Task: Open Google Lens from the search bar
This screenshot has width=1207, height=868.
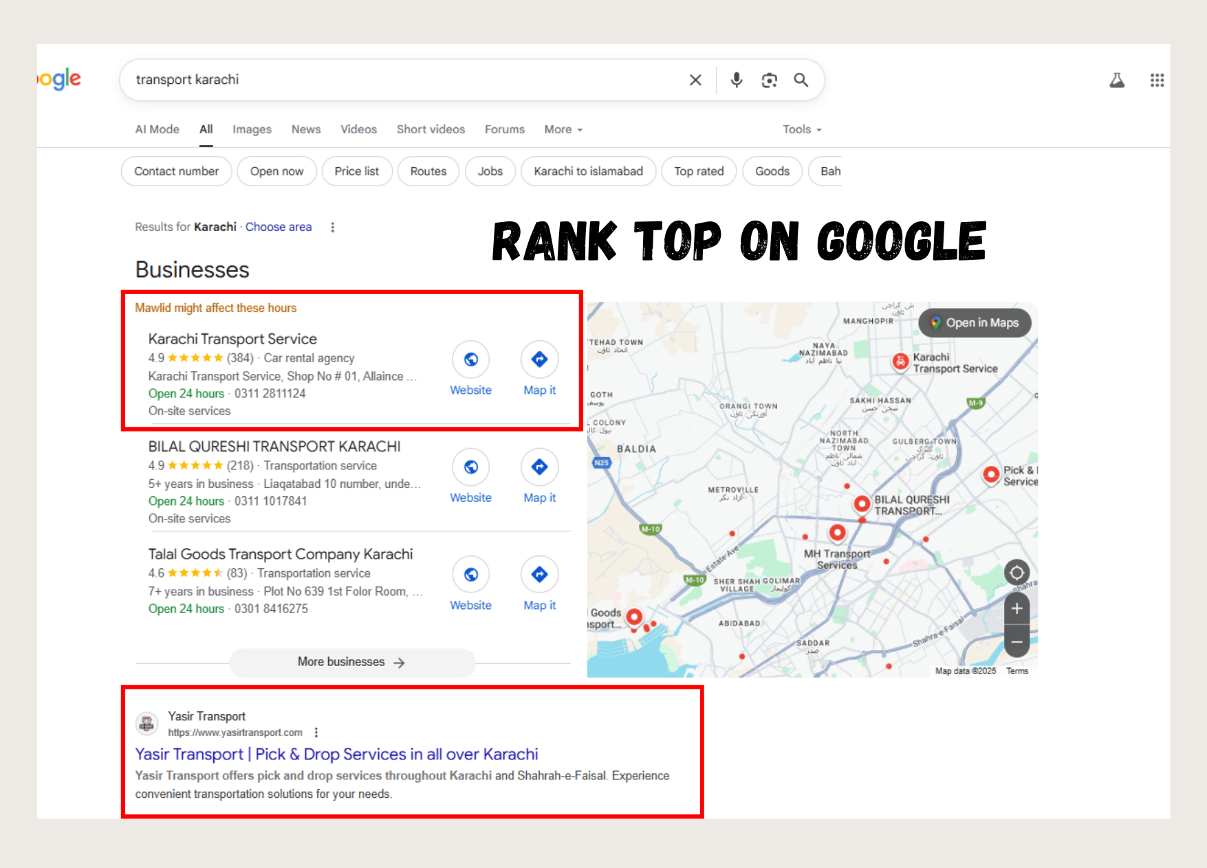Action: click(x=768, y=80)
